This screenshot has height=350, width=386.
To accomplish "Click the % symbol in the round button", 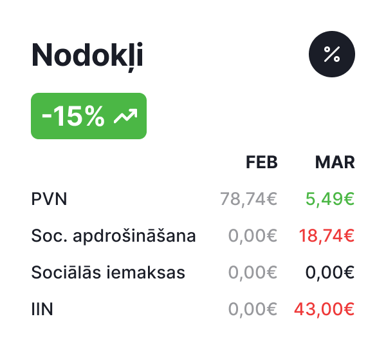I will (x=332, y=54).
